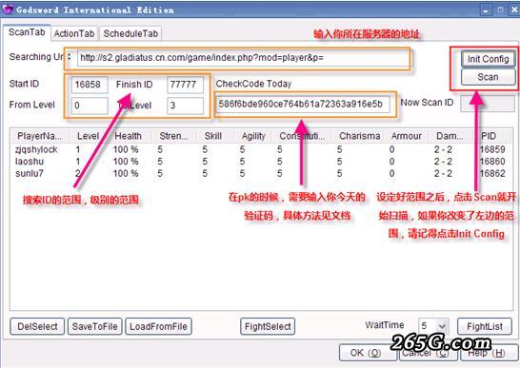Sort by the Health column header

point(129,136)
